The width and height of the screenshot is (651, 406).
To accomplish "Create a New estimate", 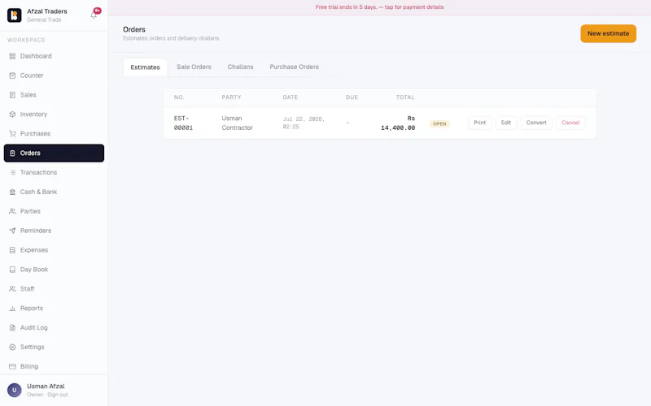I will pyautogui.click(x=608, y=33).
